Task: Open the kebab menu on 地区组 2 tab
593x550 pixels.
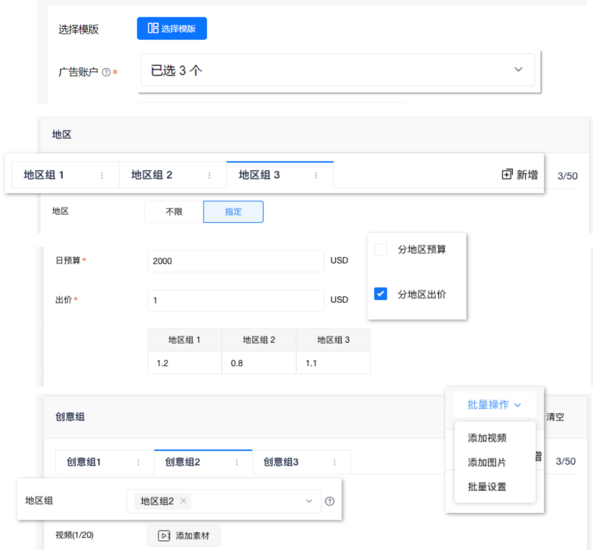Action: 209,174
